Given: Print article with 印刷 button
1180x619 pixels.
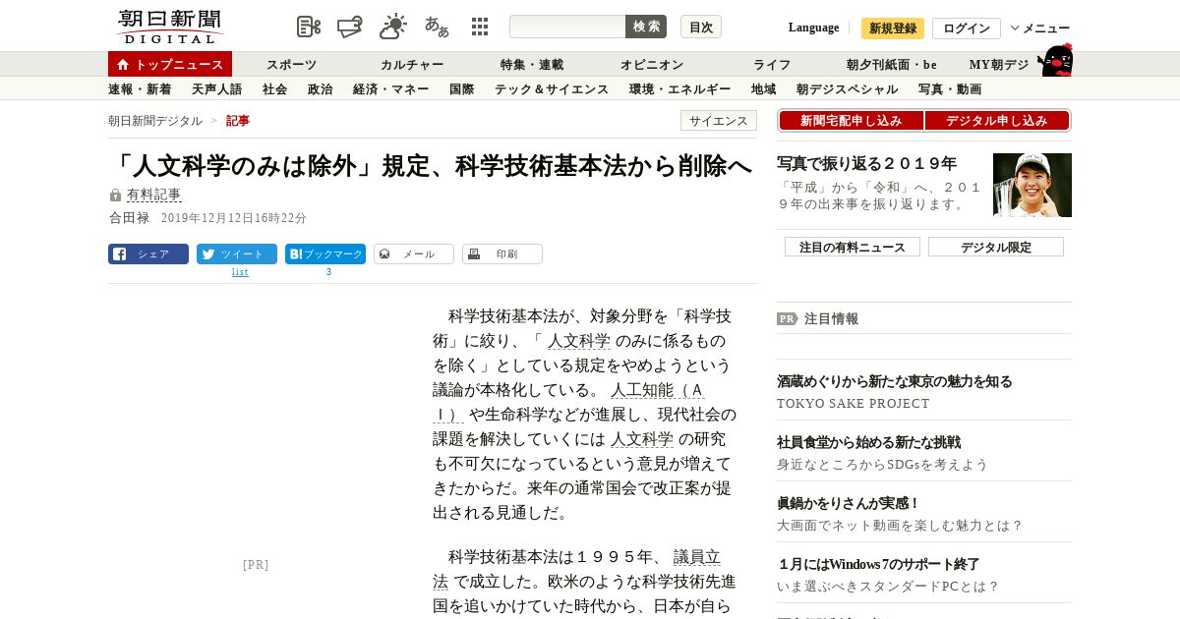Looking at the screenshot, I should [x=502, y=253].
